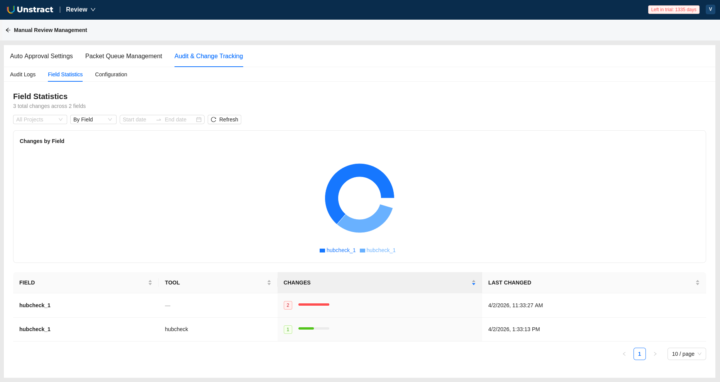720x382 pixels.
Task: Click the Refresh button
Action: pyautogui.click(x=224, y=119)
